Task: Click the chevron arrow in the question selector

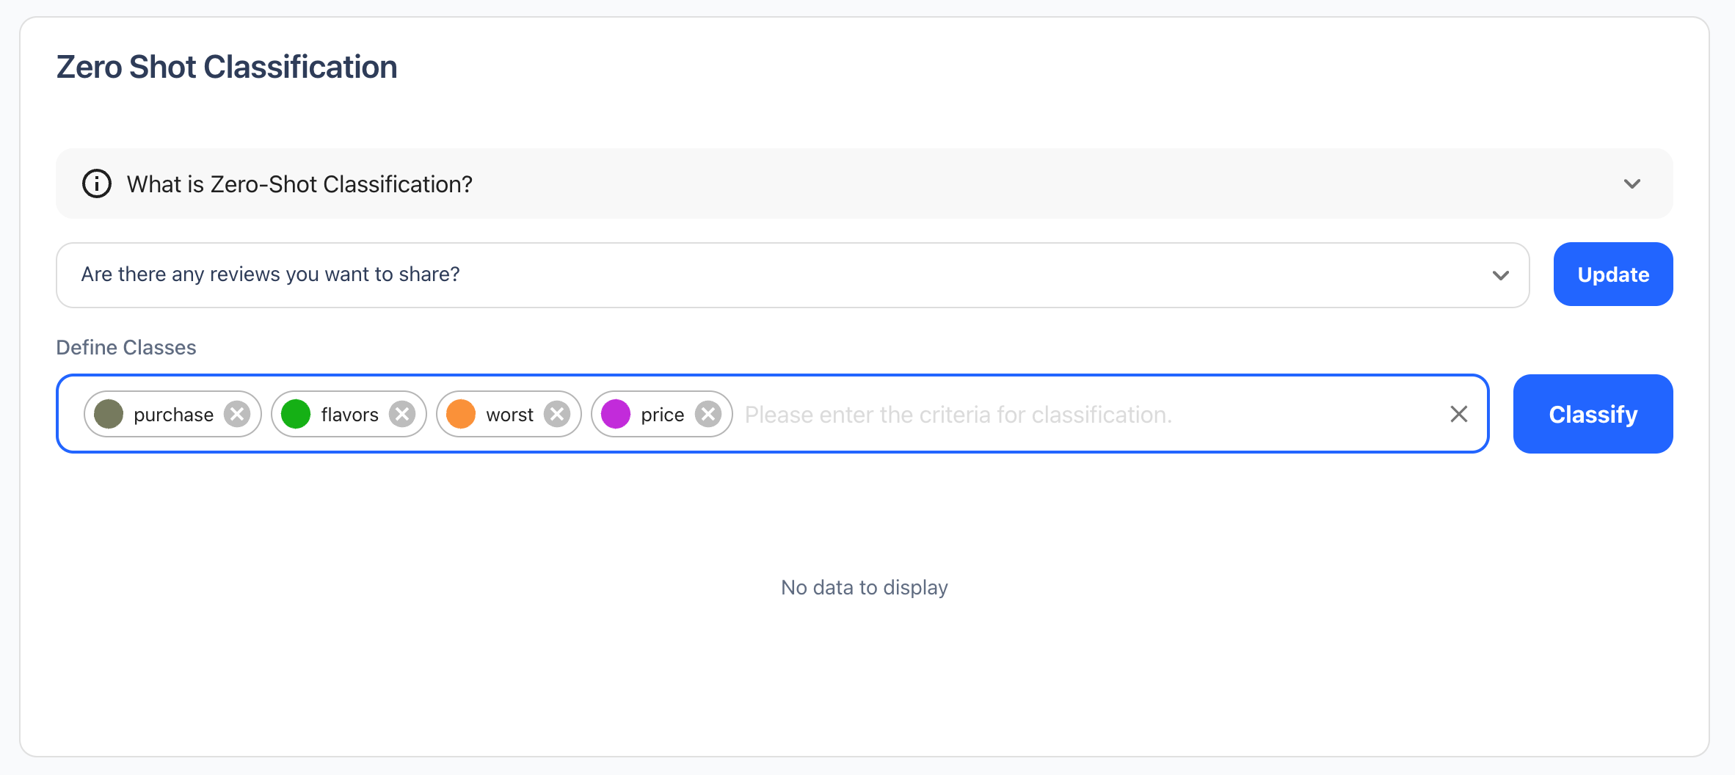Action: click(x=1500, y=275)
